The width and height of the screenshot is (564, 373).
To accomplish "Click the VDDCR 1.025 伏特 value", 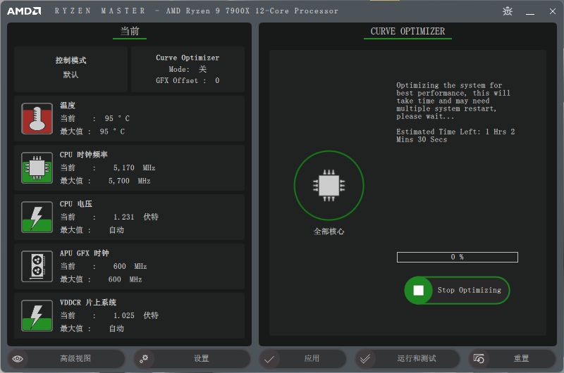I will (135, 315).
